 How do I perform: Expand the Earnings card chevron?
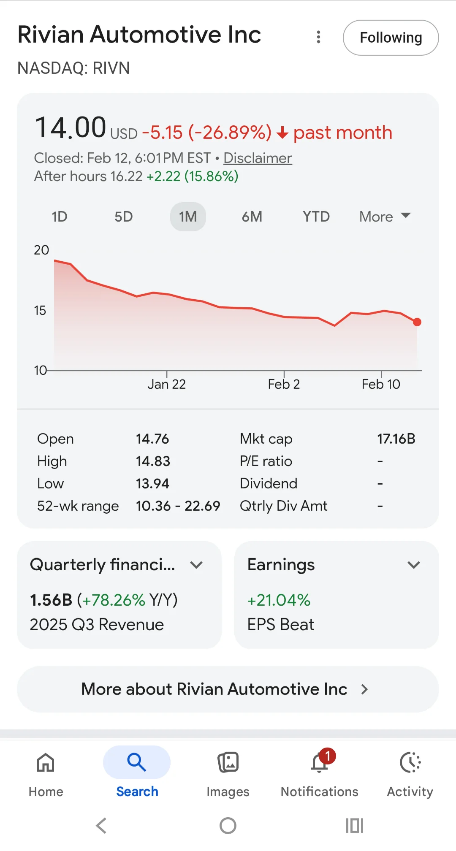(414, 565)
